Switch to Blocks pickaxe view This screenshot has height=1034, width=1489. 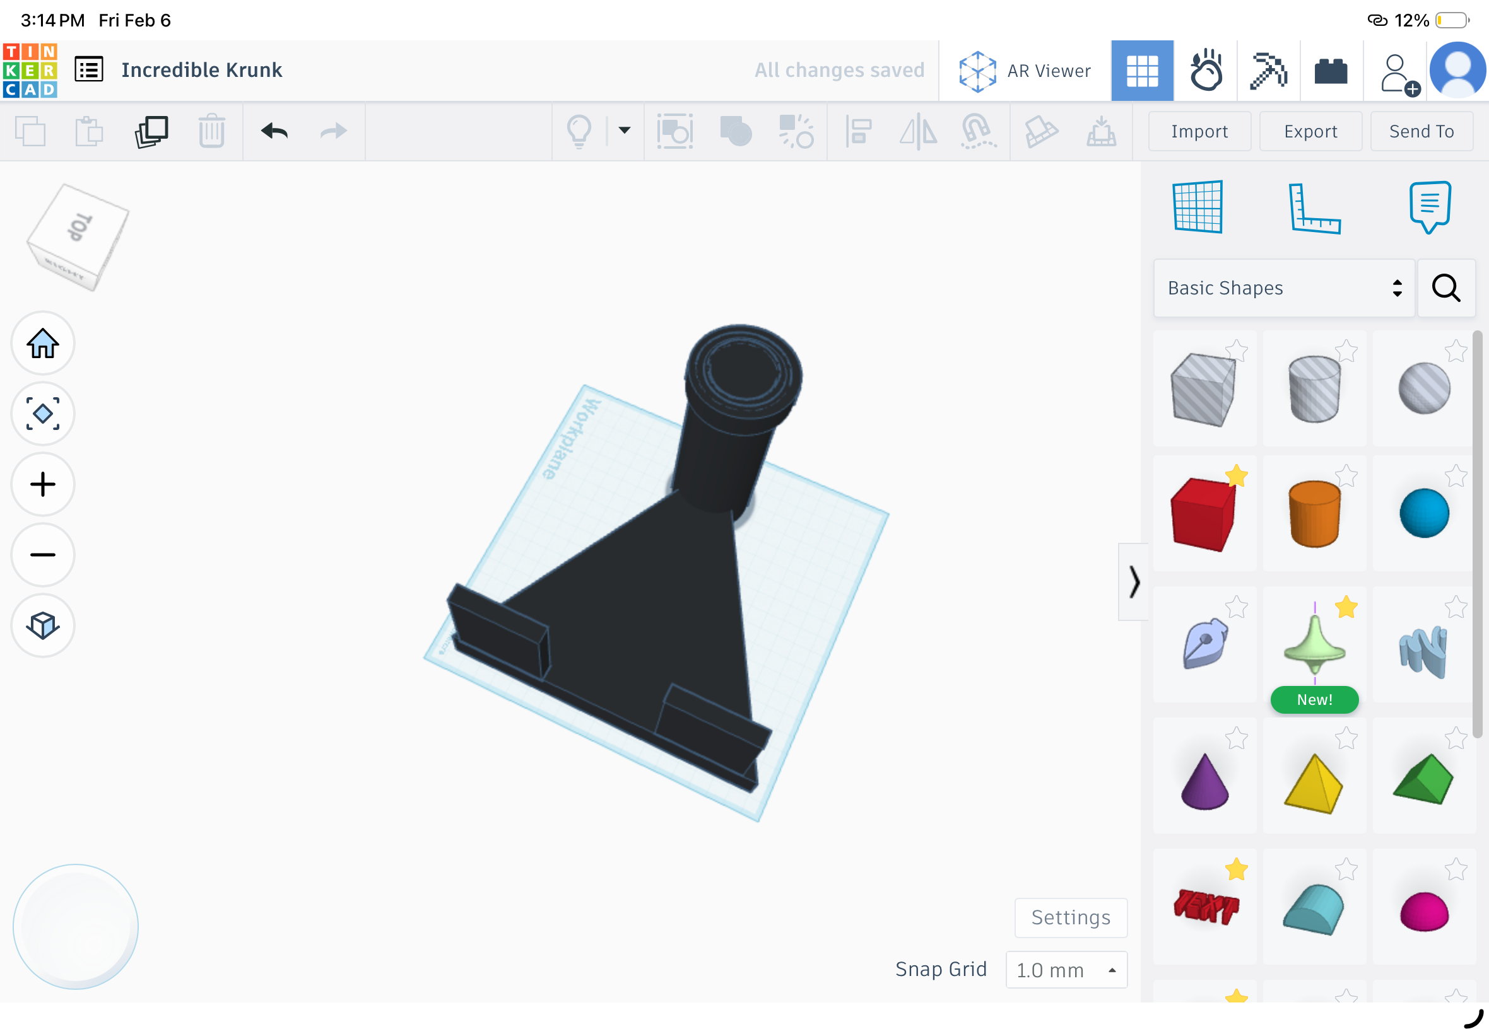(x=1269, y=70)
